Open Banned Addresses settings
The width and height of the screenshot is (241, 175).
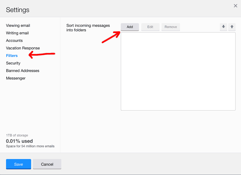point(23,71)
